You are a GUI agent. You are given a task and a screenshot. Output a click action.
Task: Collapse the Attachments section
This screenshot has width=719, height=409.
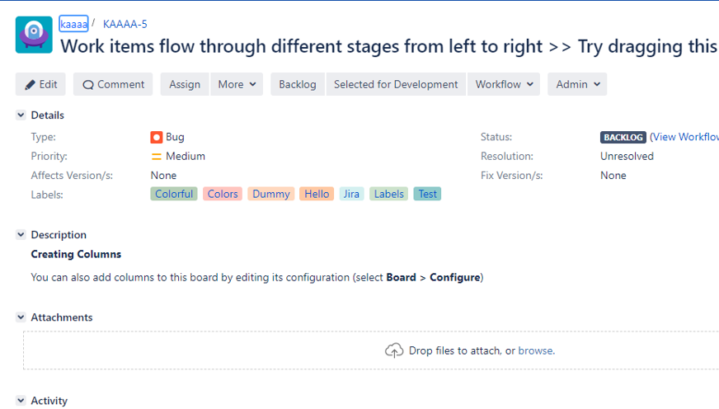(21, 317)
